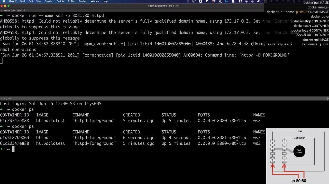The width and height of the screenshot is (329, 184).
Task: Open the Shell menu
Action: 23,1
